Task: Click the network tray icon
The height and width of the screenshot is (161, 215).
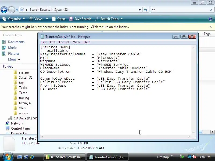Action: click(189, 157)
